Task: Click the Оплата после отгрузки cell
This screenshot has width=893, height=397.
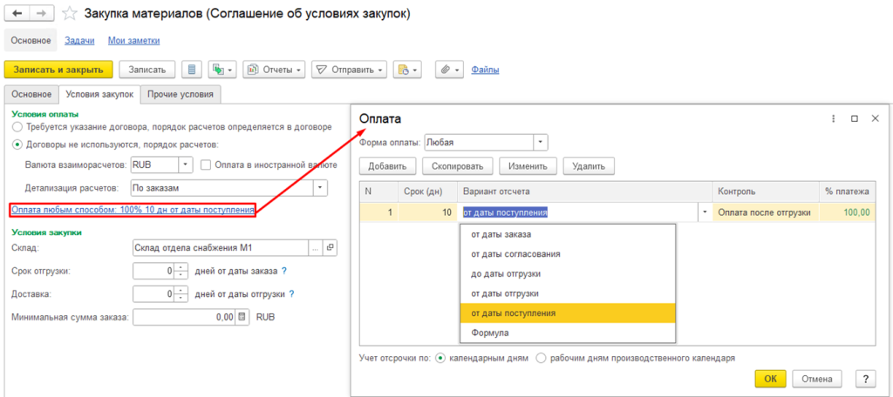Action: (x=766, y=212)
